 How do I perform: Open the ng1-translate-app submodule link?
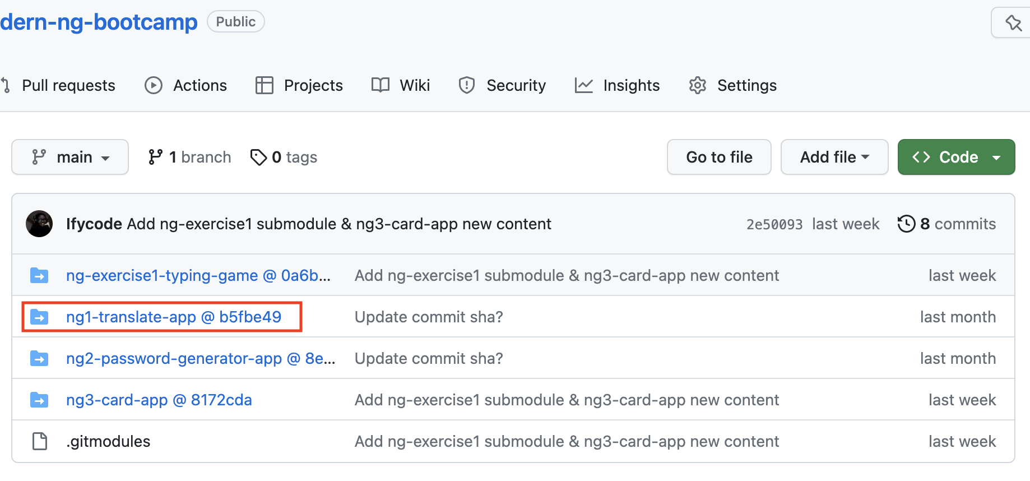tap(173, 317)
